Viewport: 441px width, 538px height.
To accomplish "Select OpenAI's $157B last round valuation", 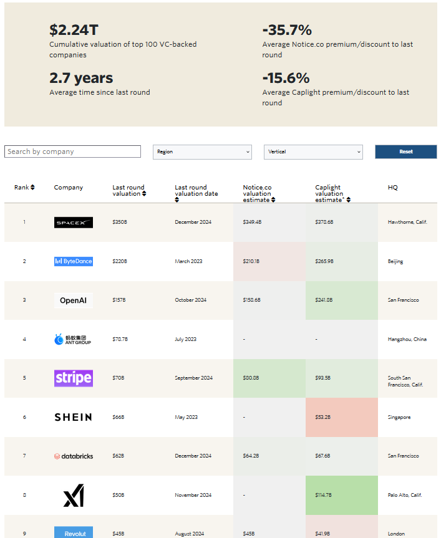I will pos(119,300).
